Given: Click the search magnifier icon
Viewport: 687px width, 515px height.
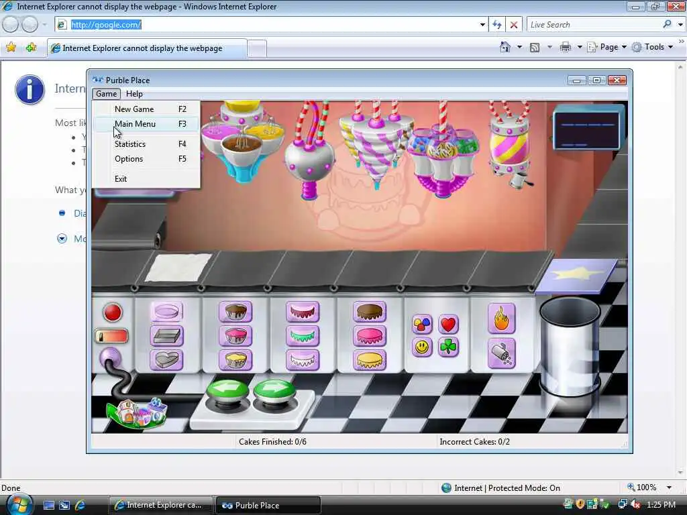Looking at the screenshot, I should tap(667, 25).
